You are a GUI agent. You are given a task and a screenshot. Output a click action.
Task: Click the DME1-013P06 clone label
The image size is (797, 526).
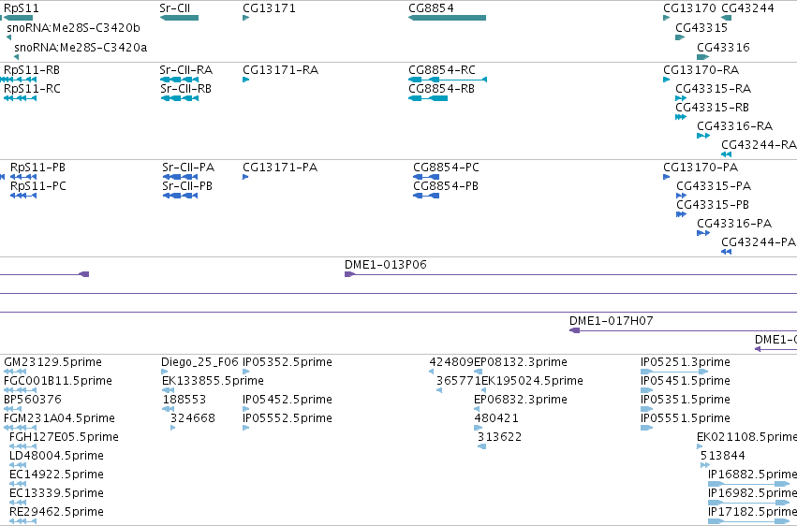pos(385,265)
